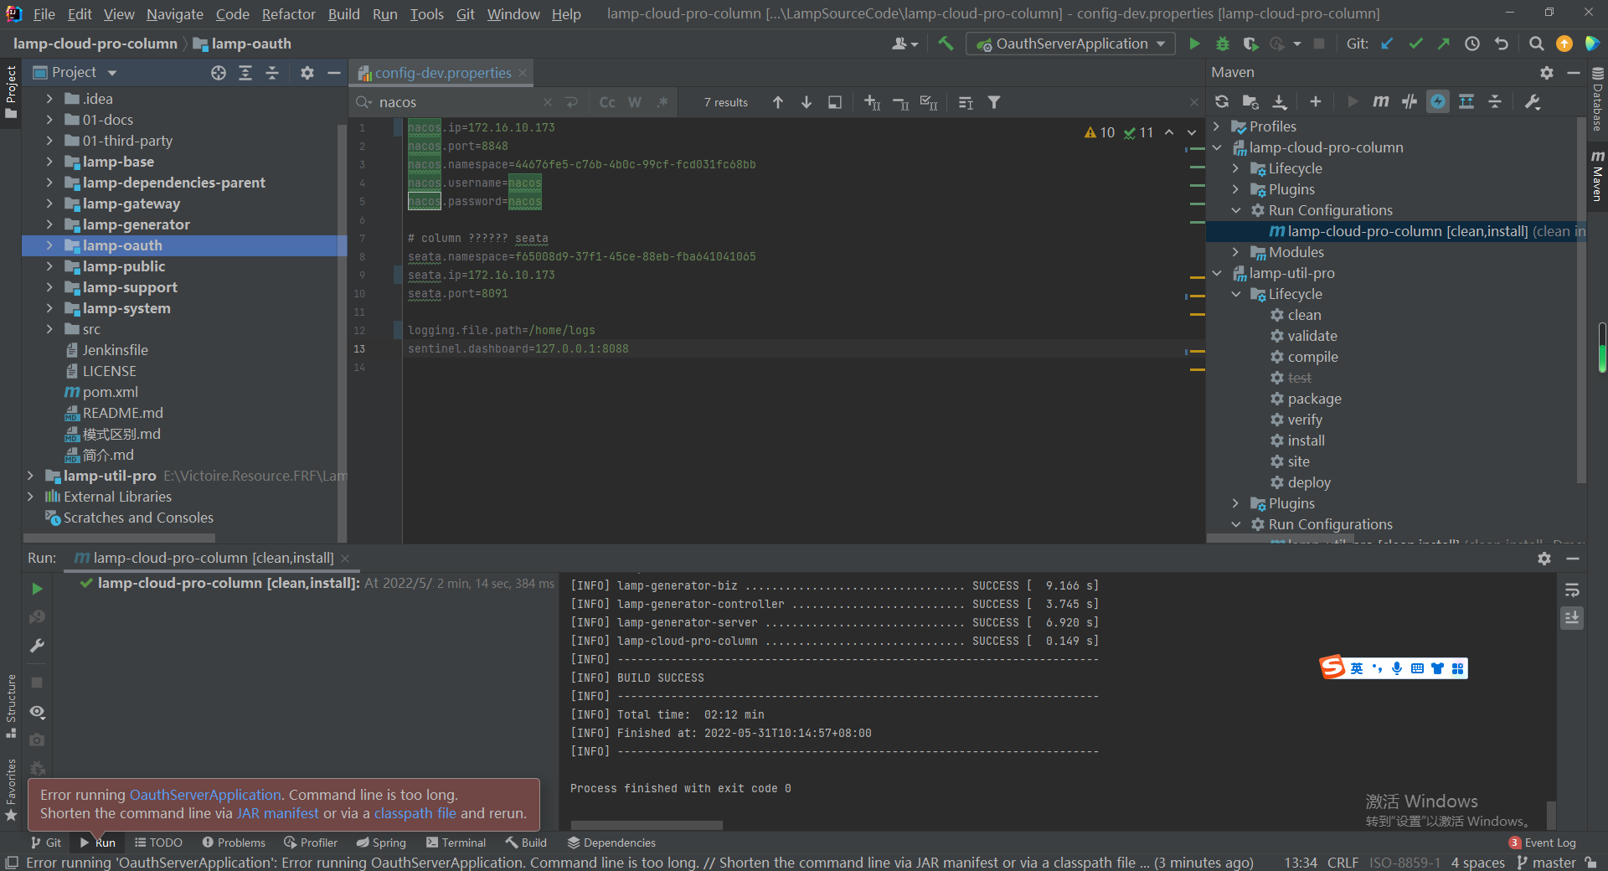This screenshot has height=871, width=1608.
Task: Debug the application using the bug icon
Action: [1223, 44]
